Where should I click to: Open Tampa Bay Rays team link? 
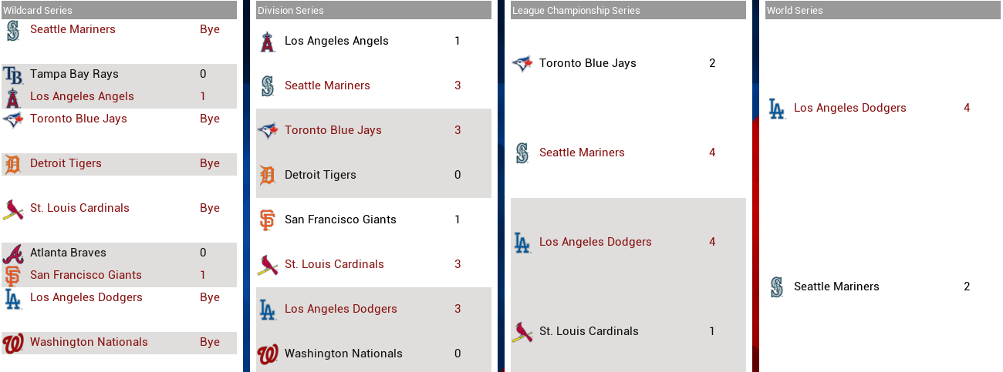(74, 75)
